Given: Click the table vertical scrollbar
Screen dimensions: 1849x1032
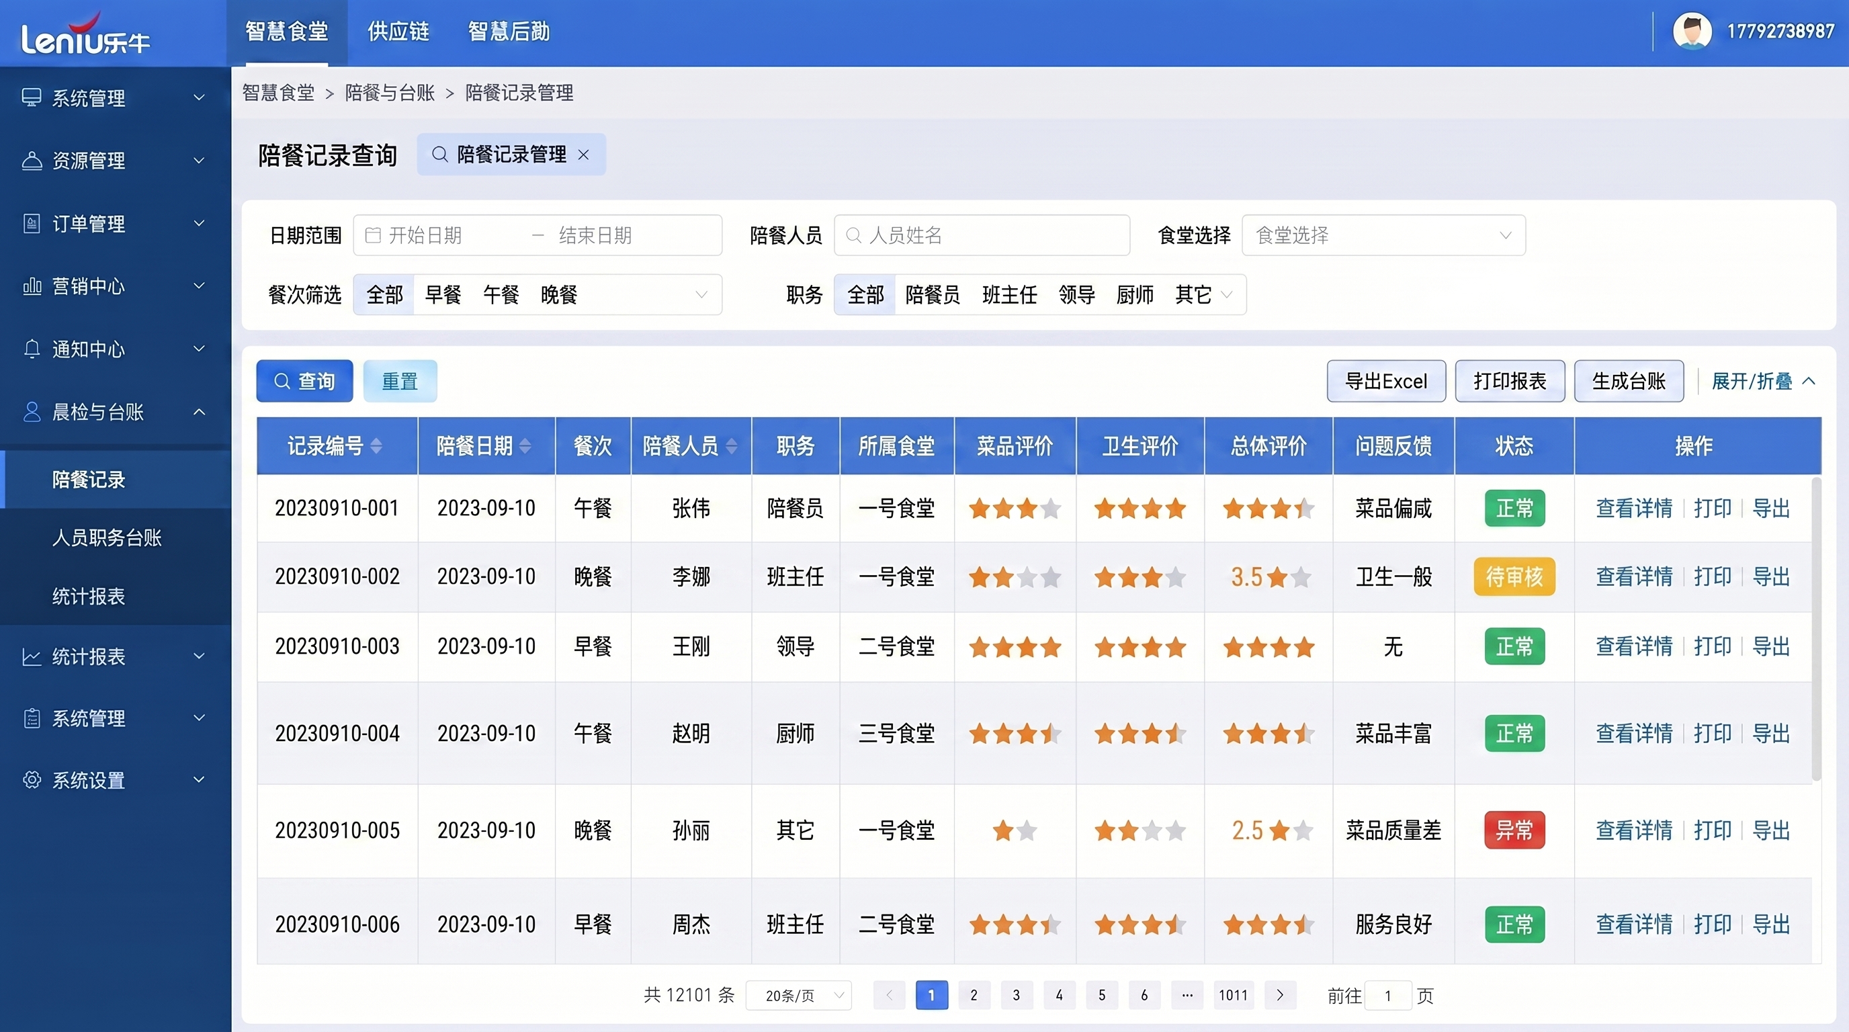Looking at the screenshot, I should (x=1816, y=628).
